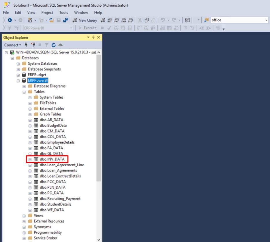This screenshot has height=242, width=270.
Task: Start an Analysis Services XMLA query
Action: click(124, 20)
